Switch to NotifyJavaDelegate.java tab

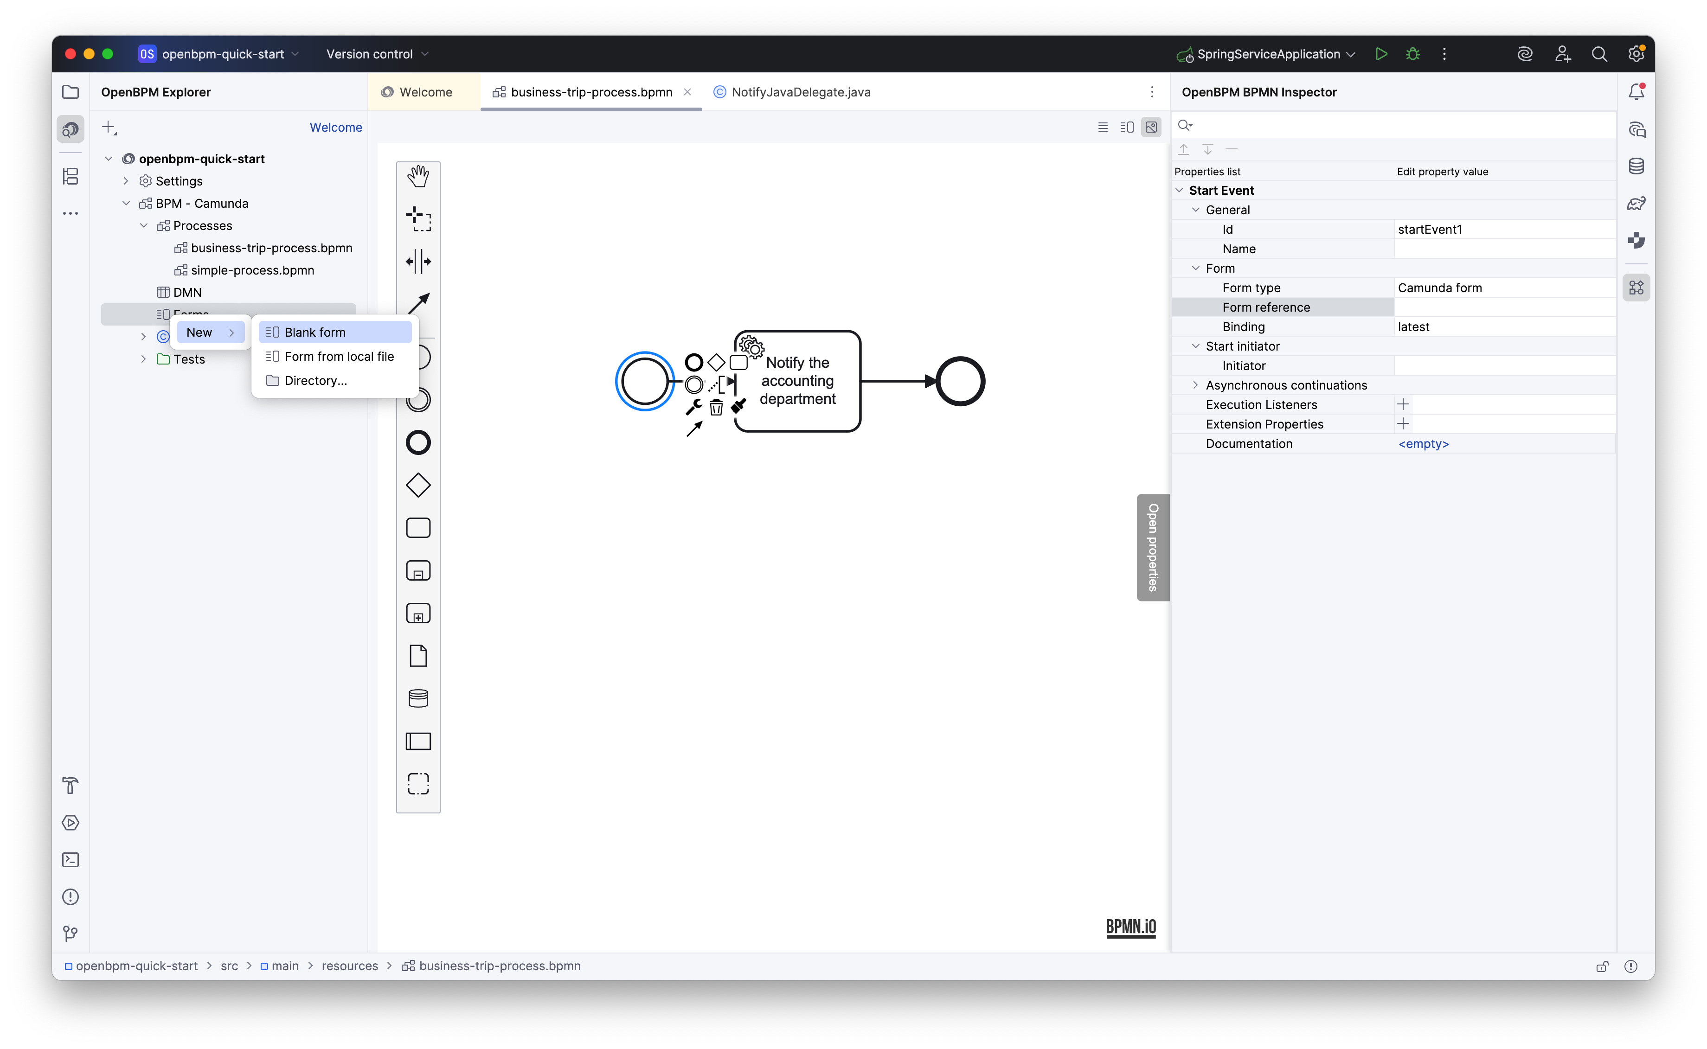792,91
